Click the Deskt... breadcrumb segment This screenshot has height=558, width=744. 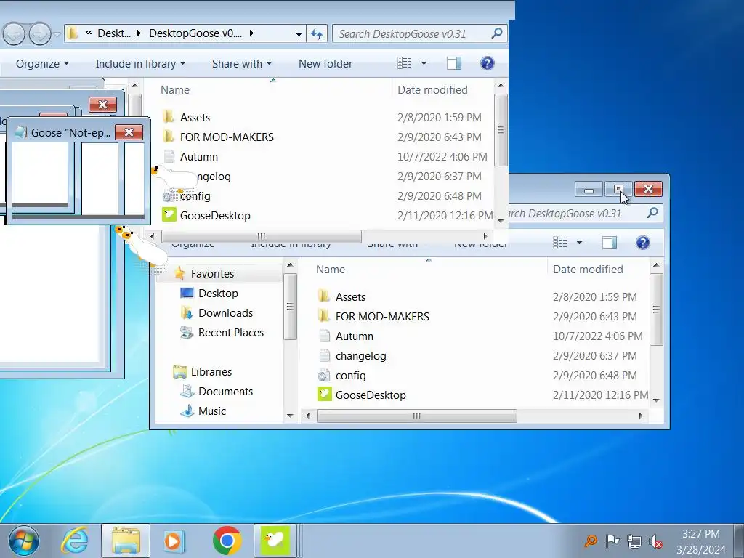[x=114, y=33]
